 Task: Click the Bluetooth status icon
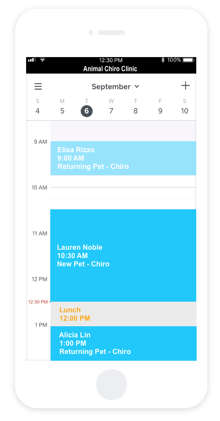(163, 60)
